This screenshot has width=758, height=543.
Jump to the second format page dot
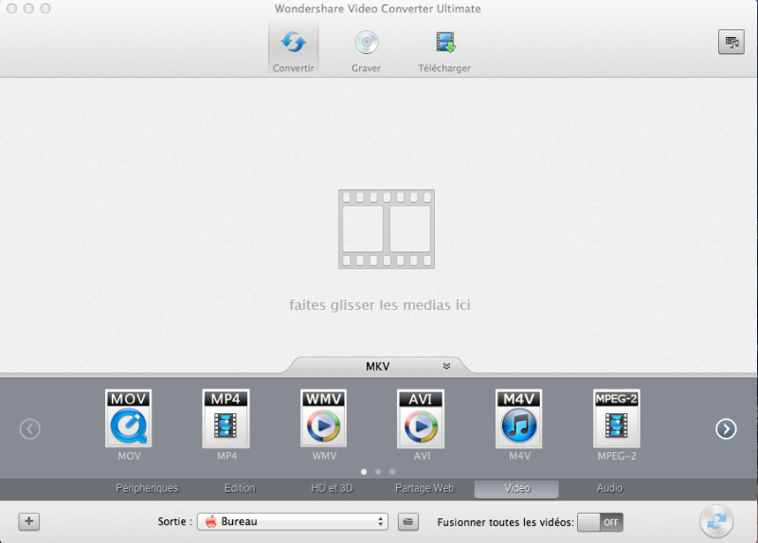(378, 472)
